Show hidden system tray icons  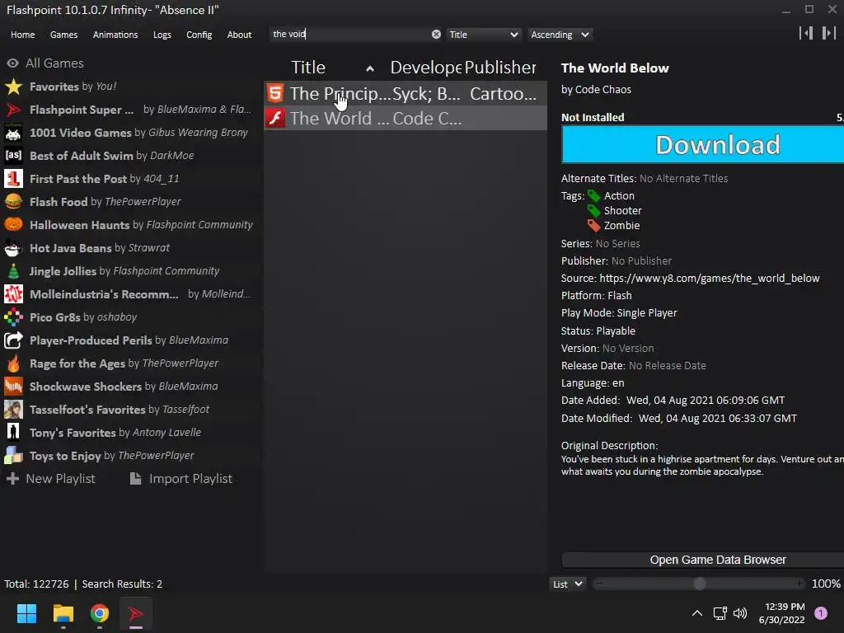click(x=697, y=613)
